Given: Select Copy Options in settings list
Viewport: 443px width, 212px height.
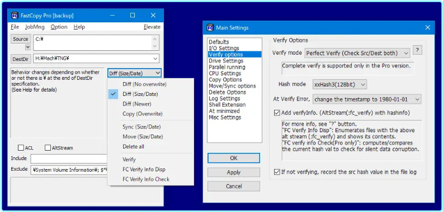Looking at the screenshot, I should 234,79.
